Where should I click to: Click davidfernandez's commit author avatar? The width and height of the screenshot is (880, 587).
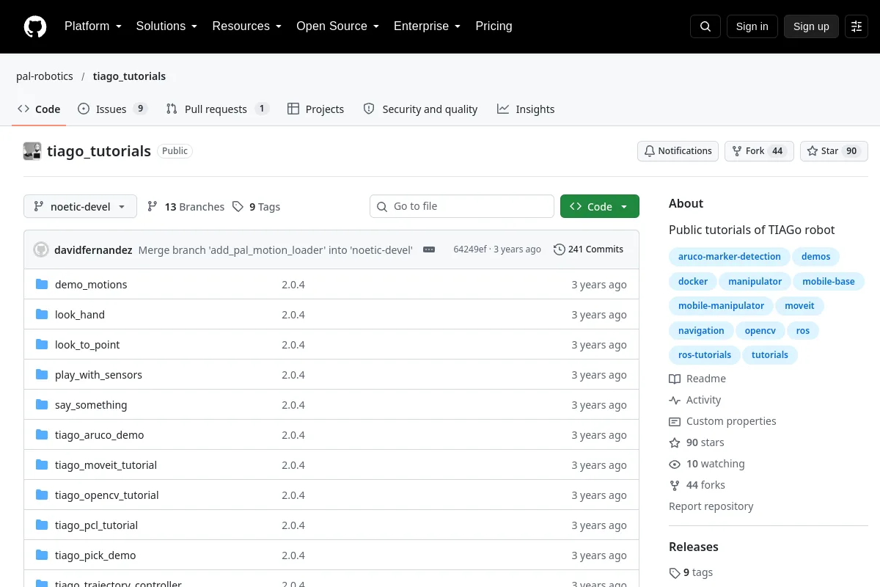coord(41,249)
